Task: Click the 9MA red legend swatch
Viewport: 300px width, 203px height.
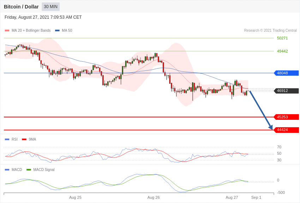Action: click(x=24, y=140)
